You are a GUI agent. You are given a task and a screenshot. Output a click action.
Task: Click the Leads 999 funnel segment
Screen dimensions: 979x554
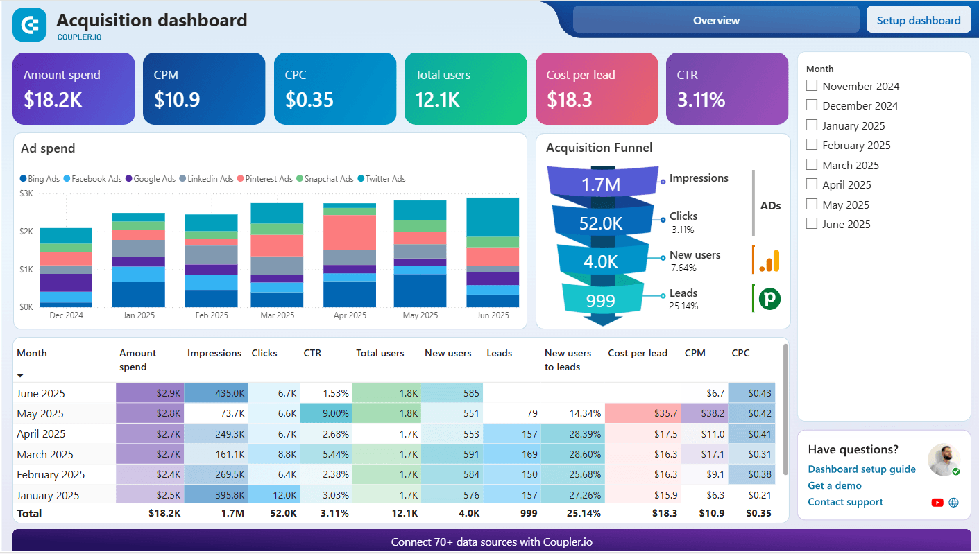602,300
